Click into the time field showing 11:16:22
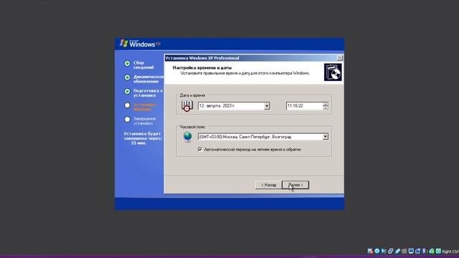Image resolution: width=459 pixels, height=258 pixels. click(x=304, y=106)
